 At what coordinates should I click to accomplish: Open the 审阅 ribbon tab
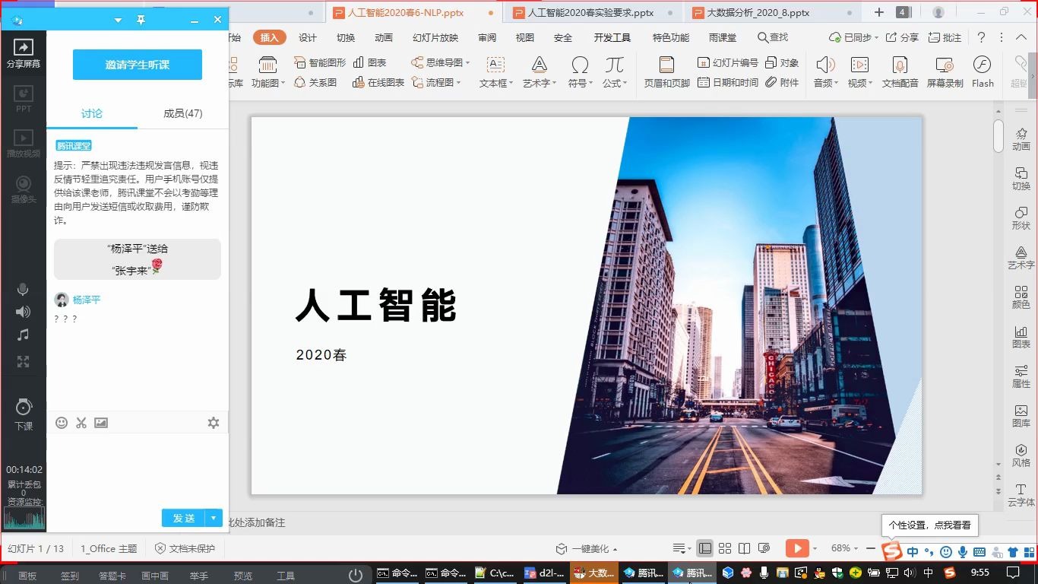click(x=487, y=37)
